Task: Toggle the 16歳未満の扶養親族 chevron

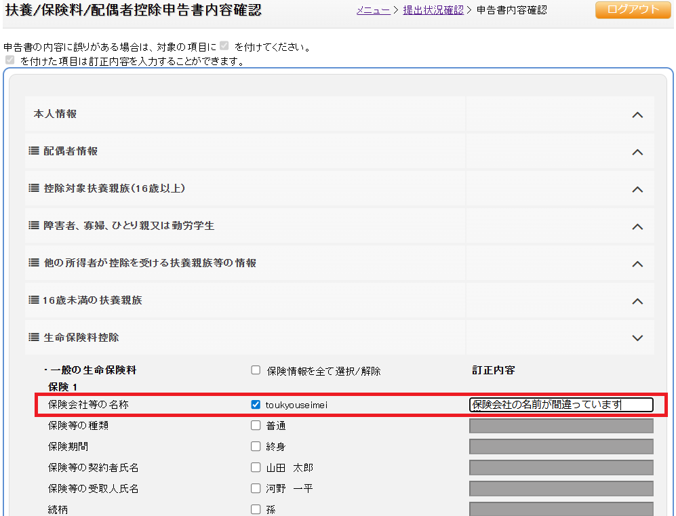Action: (x=637, y=301)
